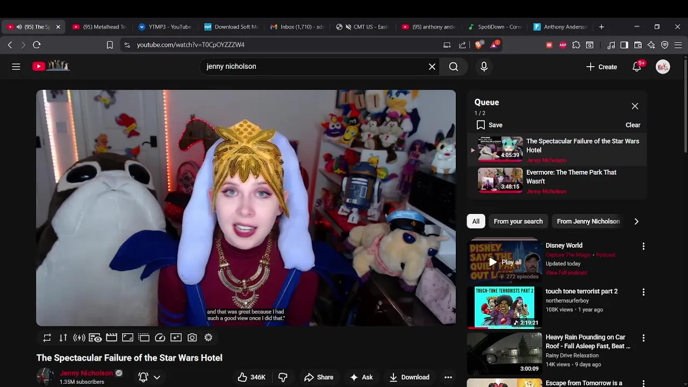The image size is (688, 387).
Task: Click the Jenny Nicholson channel avatar
Action: pyautogui.click(x=45, y=377)
